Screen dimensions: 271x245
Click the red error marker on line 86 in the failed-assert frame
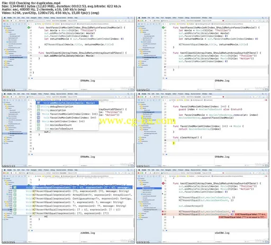coord(162,211)
